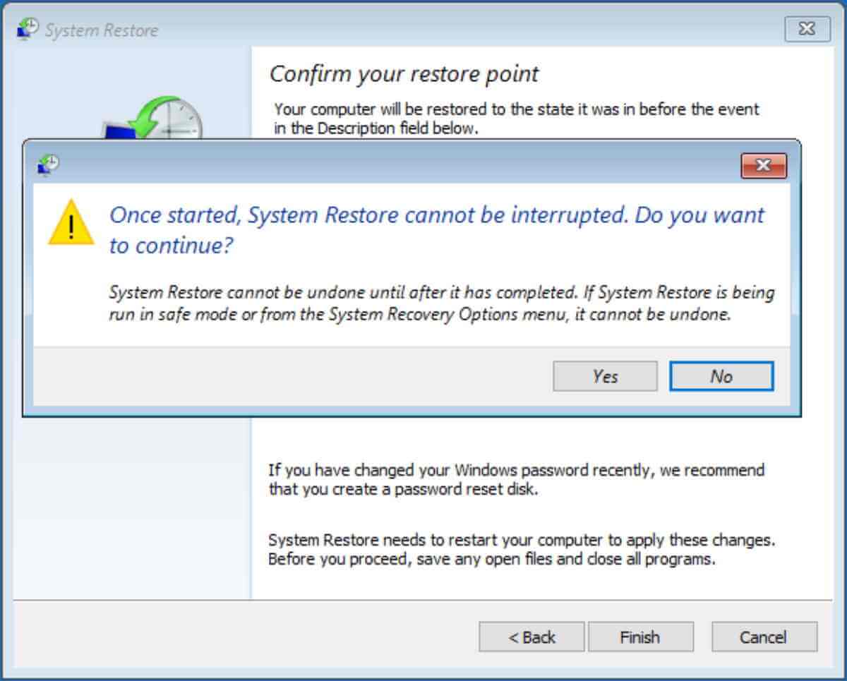Image resolution: width=847 pixels, height=681 pixels.
Task: Click the confirmation dialog's title bar icon
Action: [49, 164]
